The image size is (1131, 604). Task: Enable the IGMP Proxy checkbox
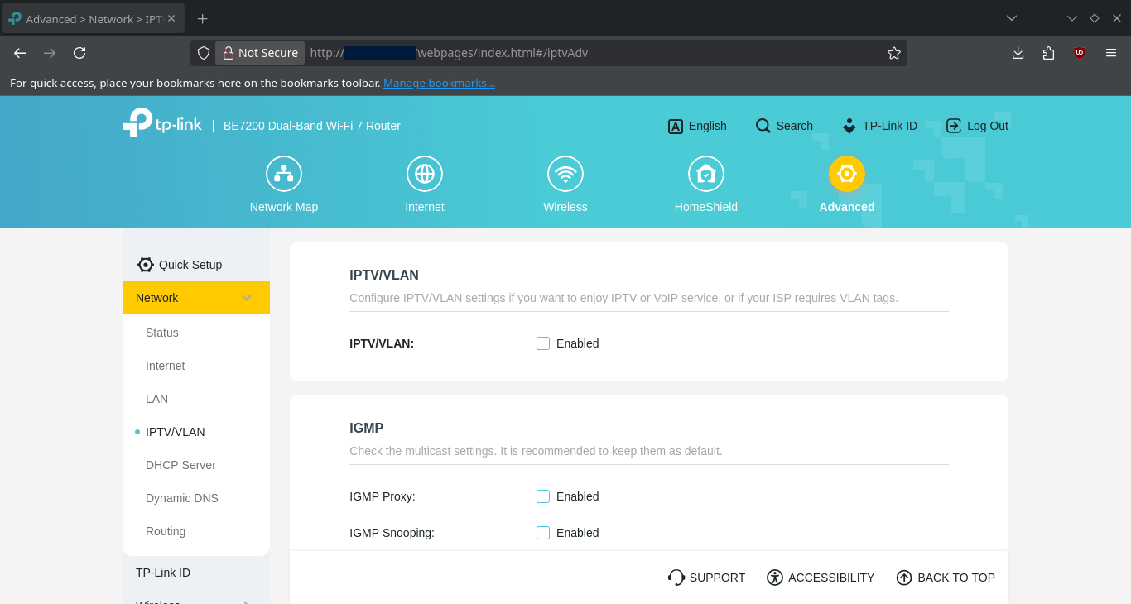543,496
